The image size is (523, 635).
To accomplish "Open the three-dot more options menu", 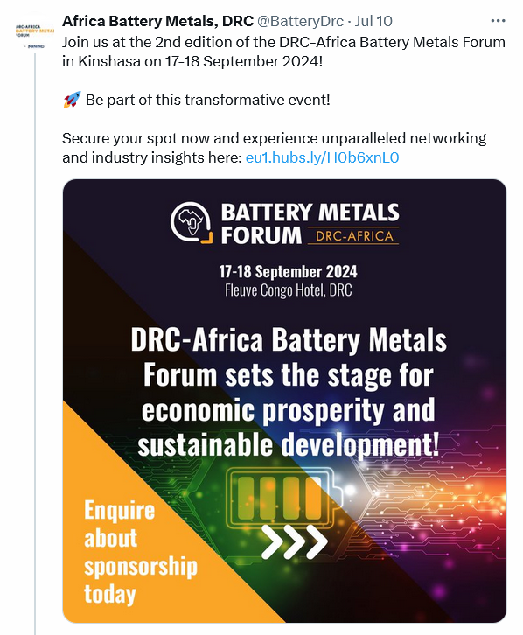I will coord(498,21).
